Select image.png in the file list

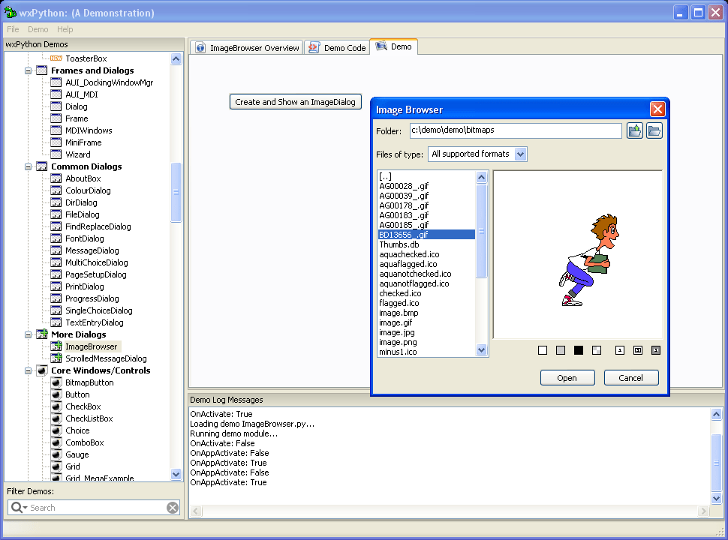tap(398, 342)
